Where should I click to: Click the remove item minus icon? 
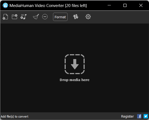(45, 17)
